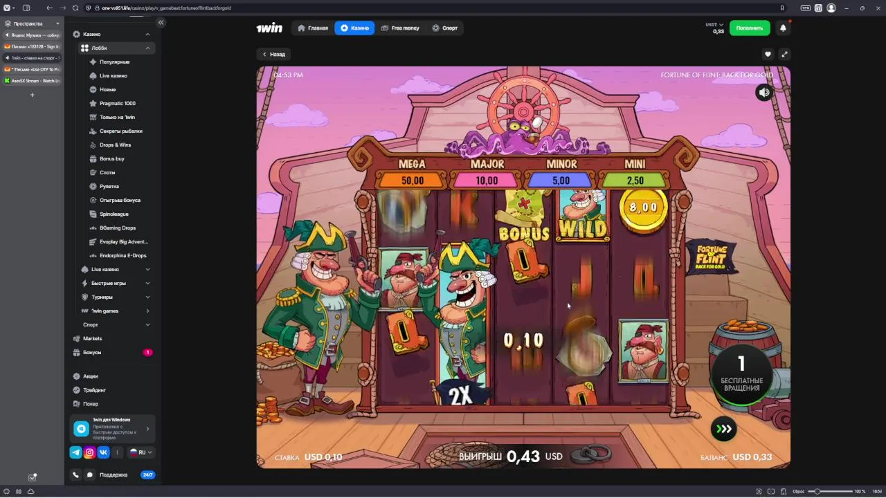Switch to the Главная tab
This screenshot has width=886, height=498.
tap(312, 28)
